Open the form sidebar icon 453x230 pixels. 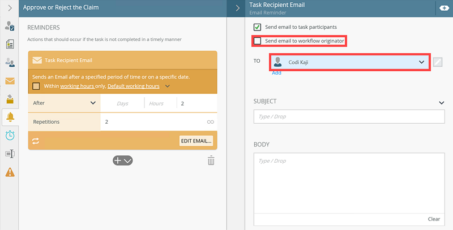(x=10, y=44)
